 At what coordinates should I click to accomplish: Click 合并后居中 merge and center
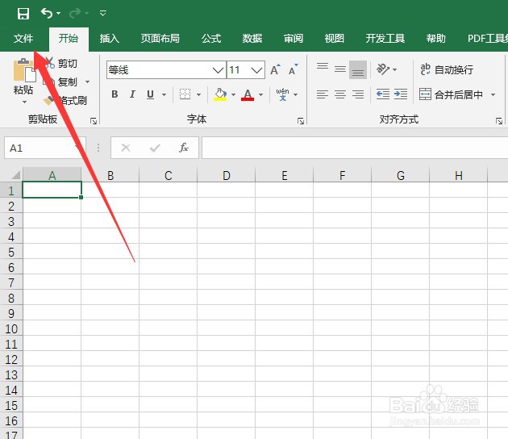point(451,94)
